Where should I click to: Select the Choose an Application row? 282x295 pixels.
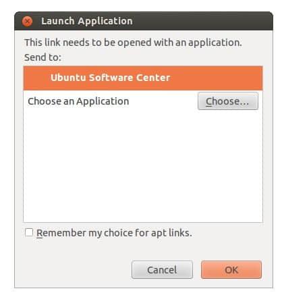click(x=143, y=101)
